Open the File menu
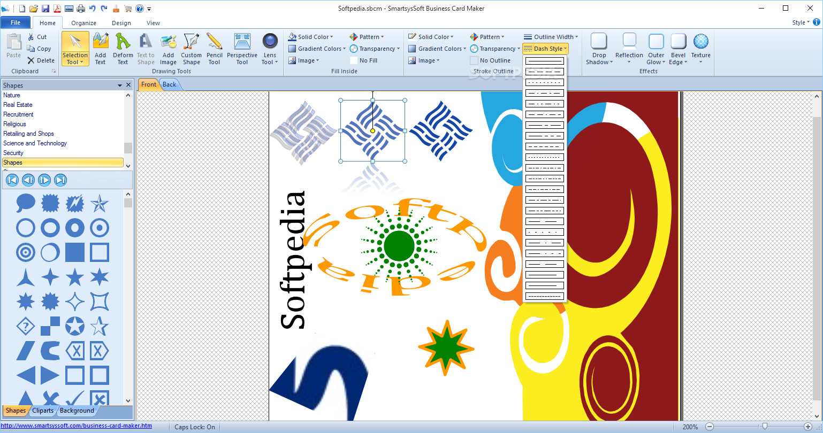Viewport: 823px width, 433px height. pos(16,22)
